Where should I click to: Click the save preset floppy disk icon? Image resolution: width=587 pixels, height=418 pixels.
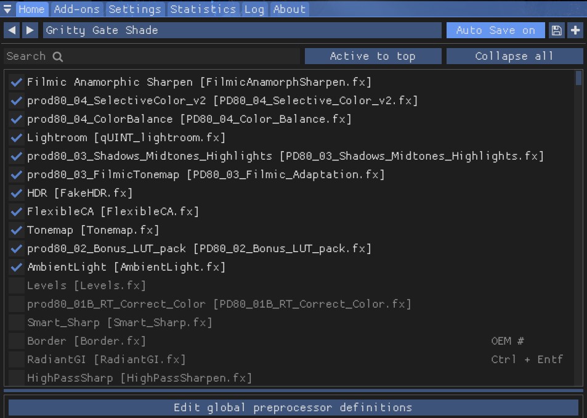pyautogui.click(x=557, y=30)
